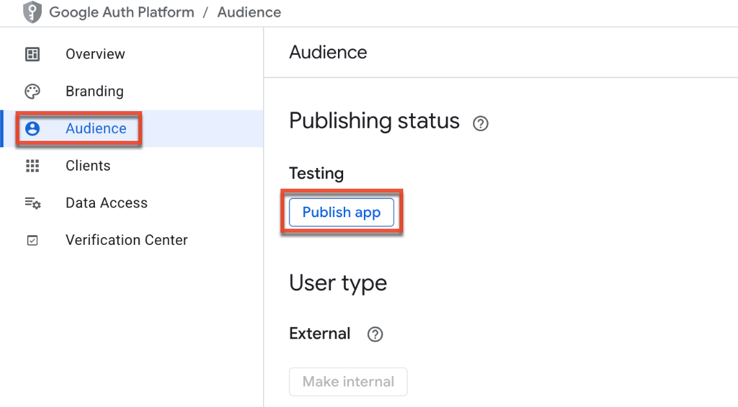Open the Data Access section
This screenshot has width=738, height=407.
click(x=107, y=203)
